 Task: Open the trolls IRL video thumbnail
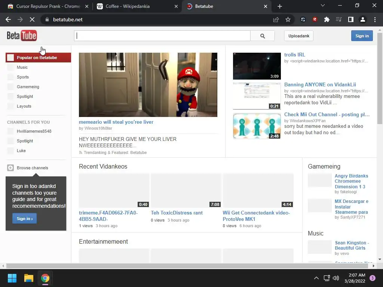(x=257, y=66)
